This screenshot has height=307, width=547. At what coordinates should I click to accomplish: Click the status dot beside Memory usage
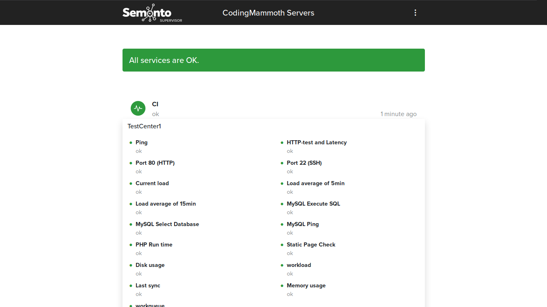(x=282, y=285)
